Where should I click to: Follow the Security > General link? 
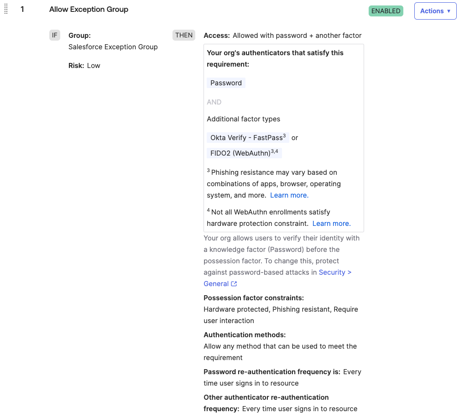coord(277,278)
